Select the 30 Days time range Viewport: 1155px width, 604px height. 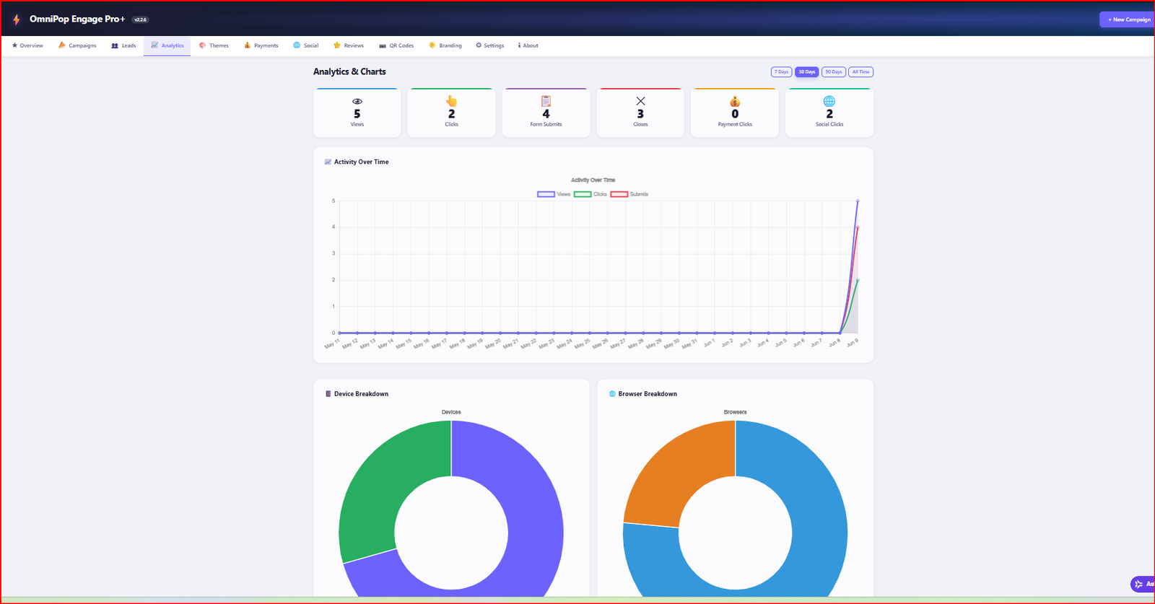tap(807, 72)
